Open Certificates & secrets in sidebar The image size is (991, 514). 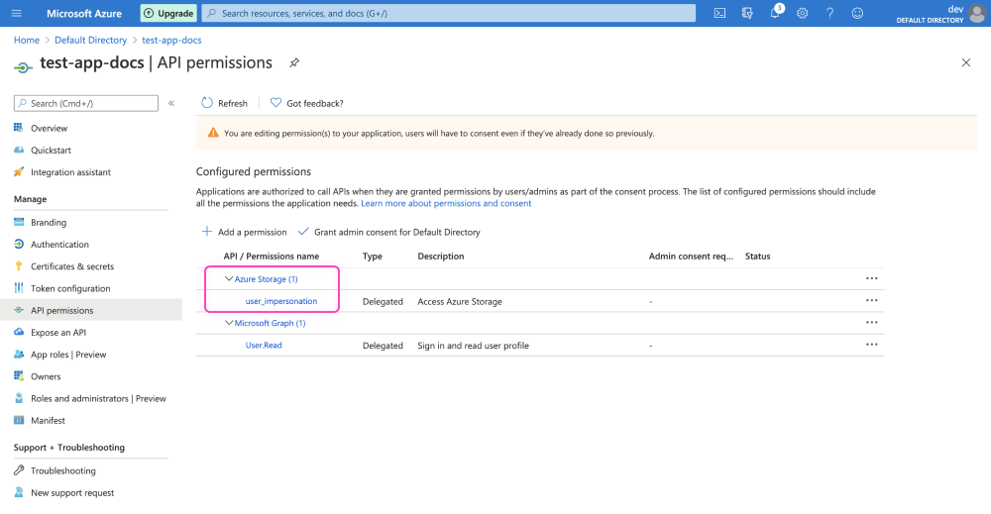pos(71,266)
